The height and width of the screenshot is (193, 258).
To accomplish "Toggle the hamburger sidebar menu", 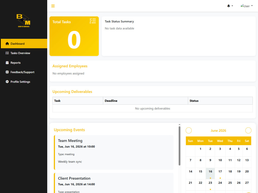I will 53,6.
